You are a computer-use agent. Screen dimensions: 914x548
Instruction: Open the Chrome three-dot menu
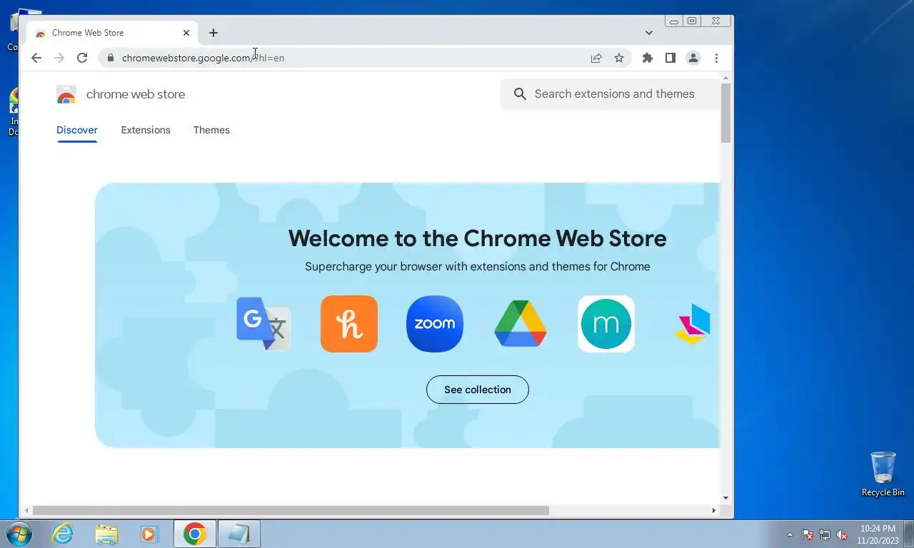pyautogui.click(x=716, y=58)
